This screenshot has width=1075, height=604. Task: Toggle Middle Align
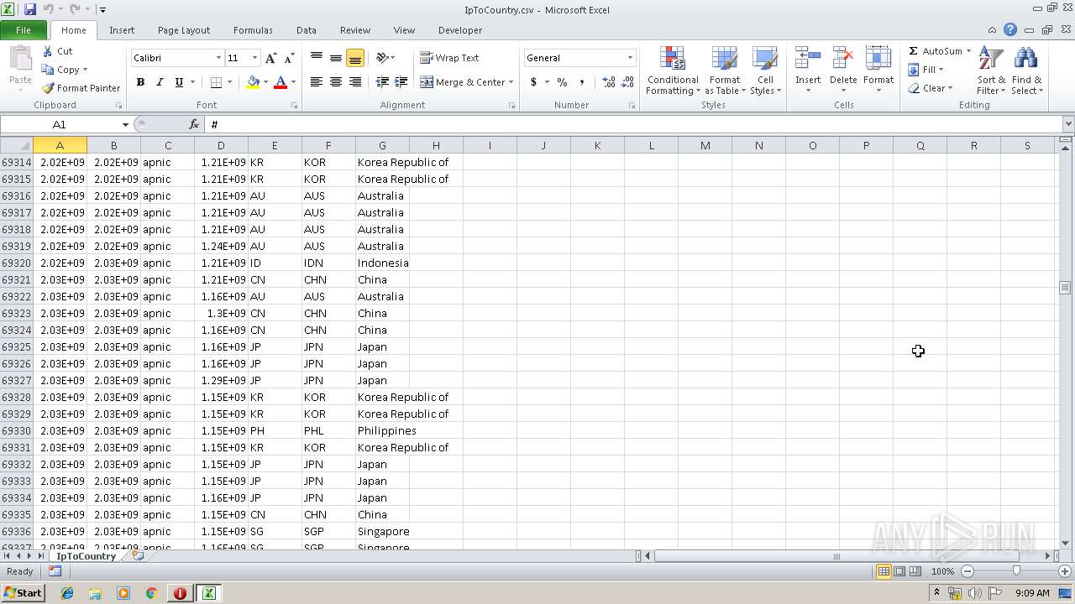click(336, 58)
